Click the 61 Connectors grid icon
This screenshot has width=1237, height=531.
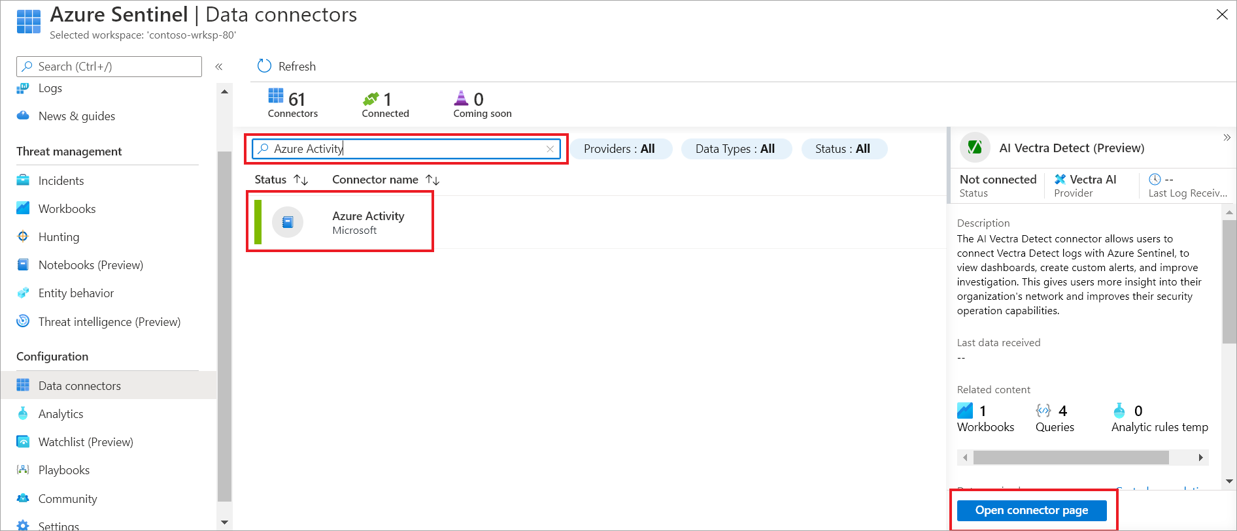click(x=276, y=97)
